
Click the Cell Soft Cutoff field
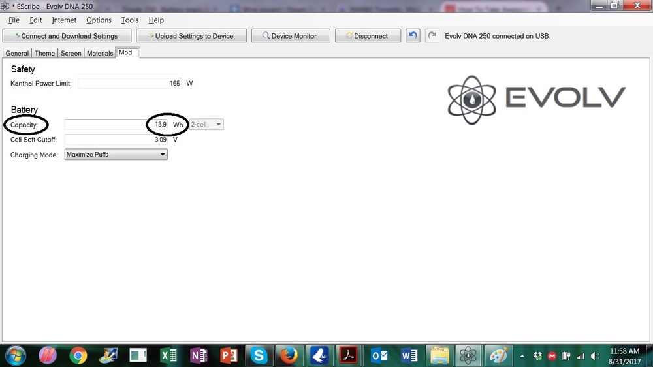[116, 140]
